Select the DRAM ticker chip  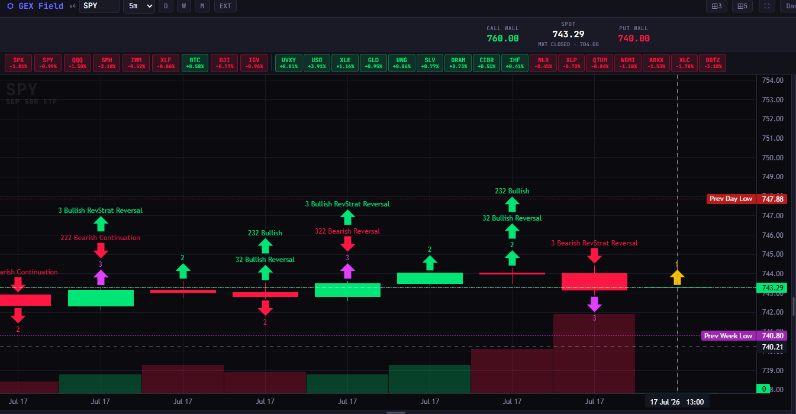point(458,63)
